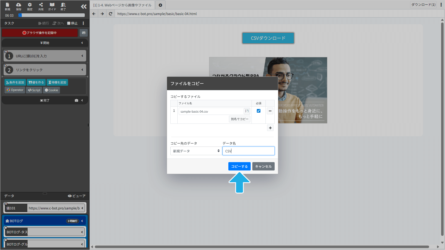
Task: Open the ビューア data viewer
Action: (77, 196)
